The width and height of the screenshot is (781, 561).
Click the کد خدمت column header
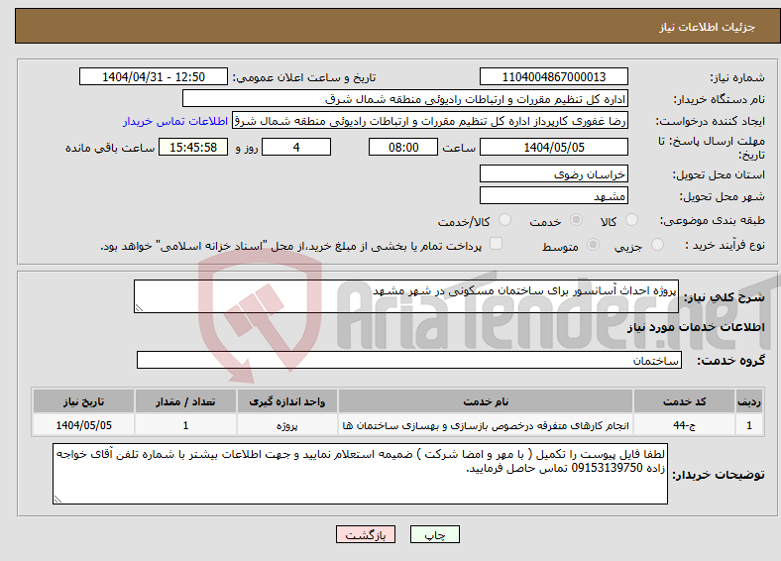(685, 401)
